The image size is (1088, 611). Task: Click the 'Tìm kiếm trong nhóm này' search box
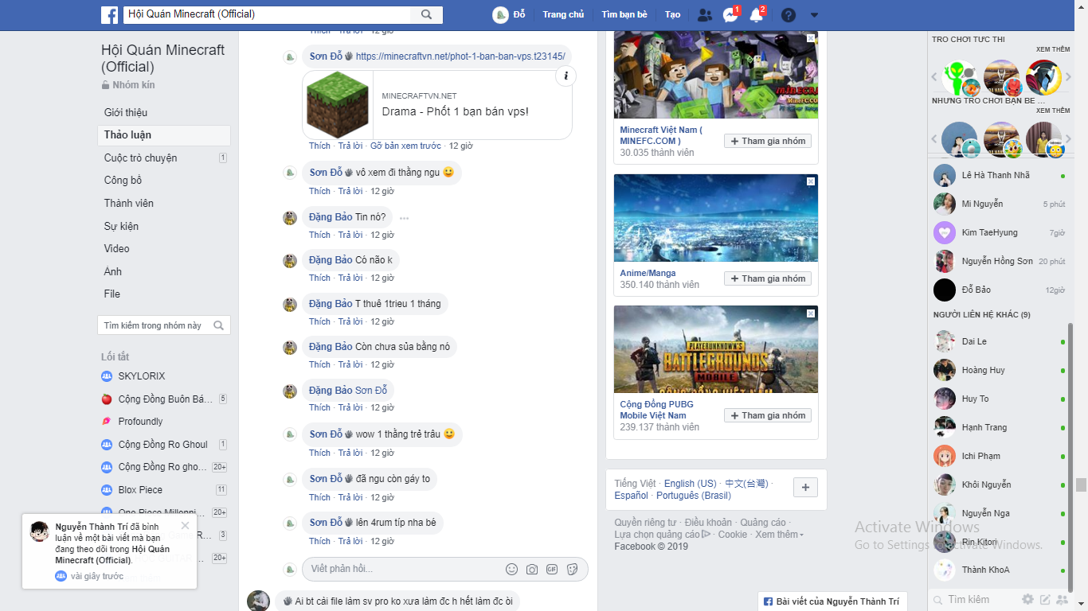(x=164, y=325)
